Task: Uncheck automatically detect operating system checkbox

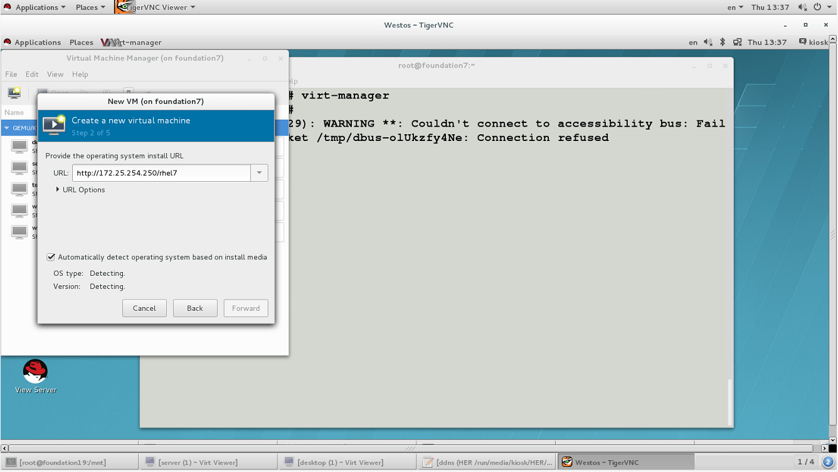Action: (51, 257)
